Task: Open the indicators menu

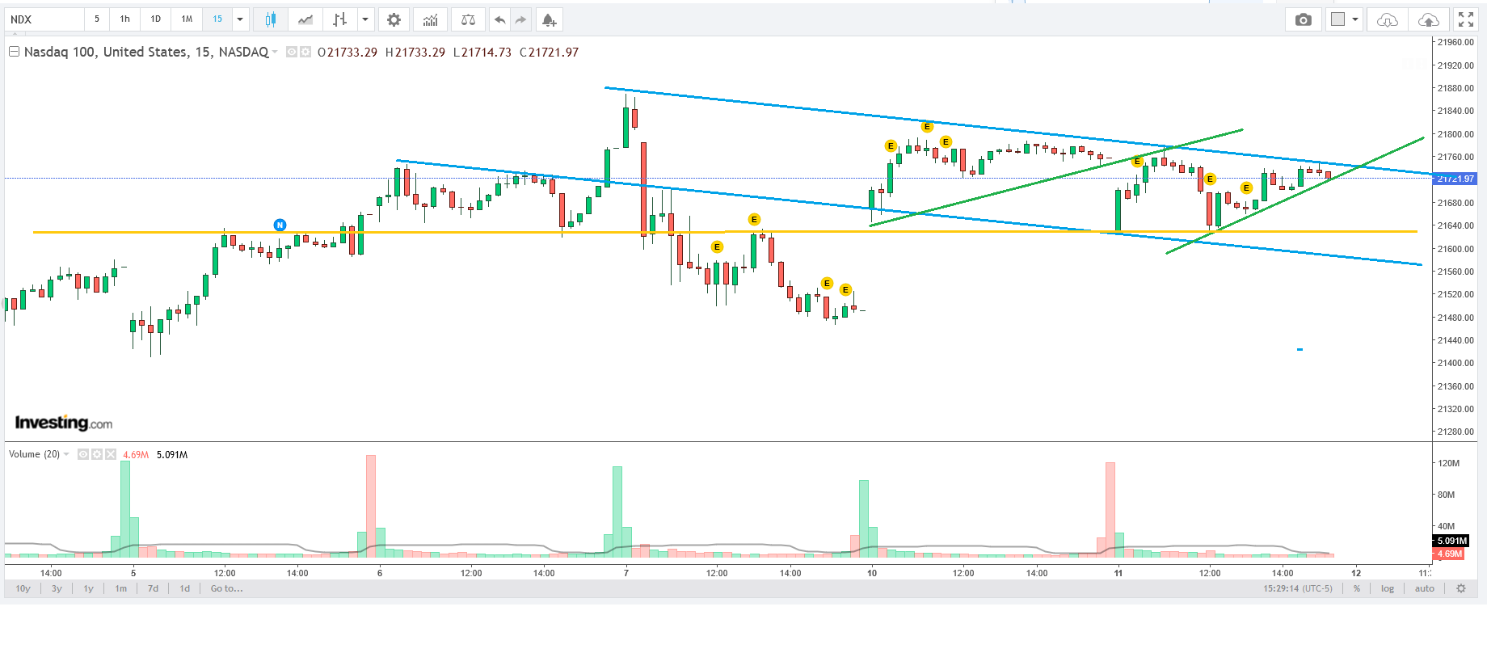Action: [431, 19]
